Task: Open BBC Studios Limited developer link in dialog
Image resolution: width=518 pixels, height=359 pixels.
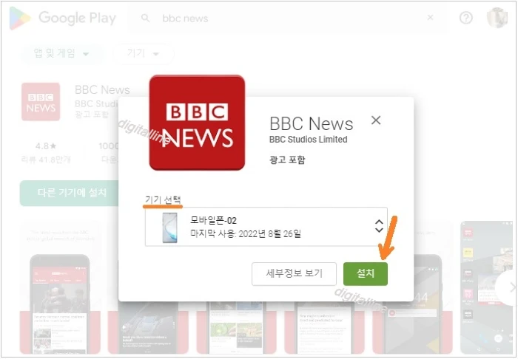Action: [309, 140]
